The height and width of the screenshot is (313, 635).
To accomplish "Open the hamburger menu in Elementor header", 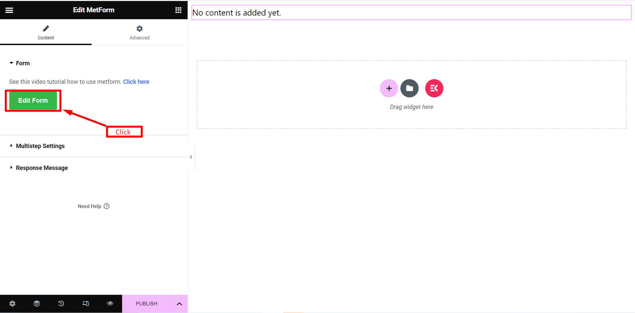I will click(x=9, y=10).
